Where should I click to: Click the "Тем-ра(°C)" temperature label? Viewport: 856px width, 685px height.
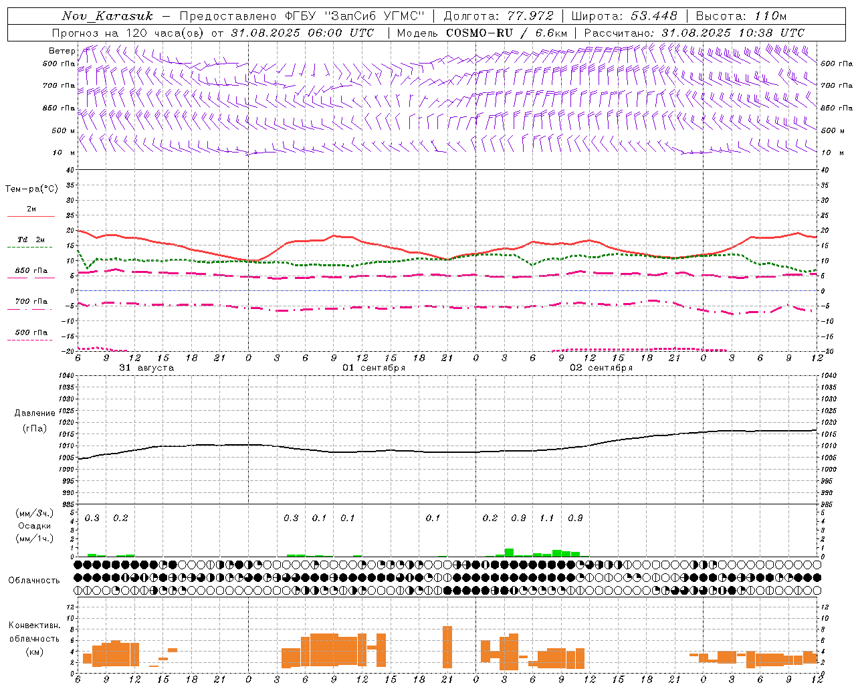tap(31, 189)
